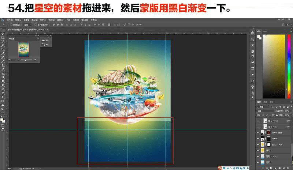Select the Hand tool
Viewport: 293px width, 170px height.
tap(3, 105)
